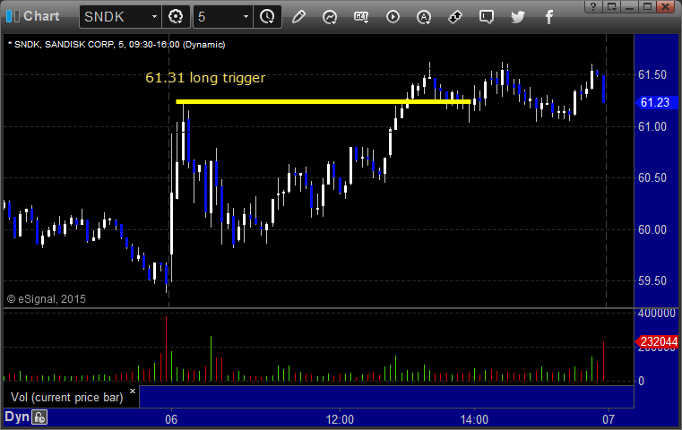The width and height of the screenshot is (682, 430).
Task: Click the circled A alerts icon
Action: click(x=424, y=17)
